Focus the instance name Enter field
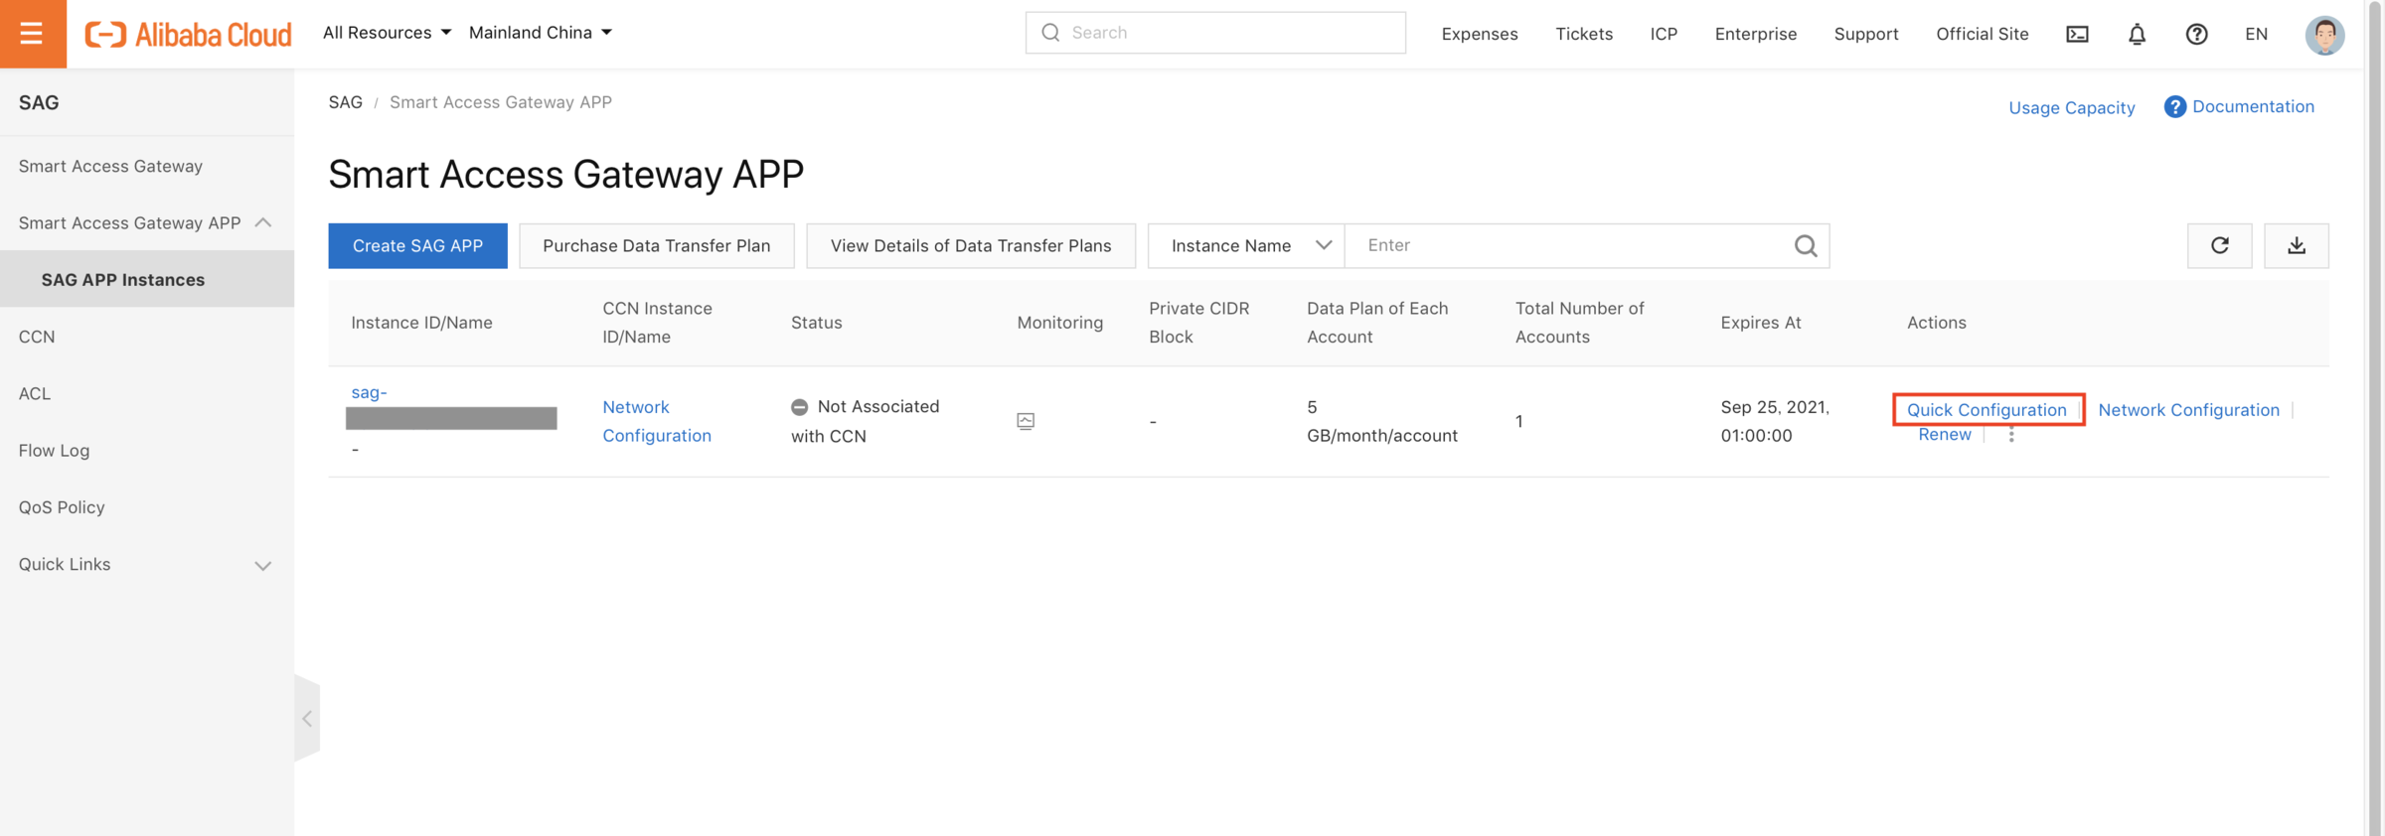Viewport: 2385px width, 836px height. click(x=1570, y=245)
